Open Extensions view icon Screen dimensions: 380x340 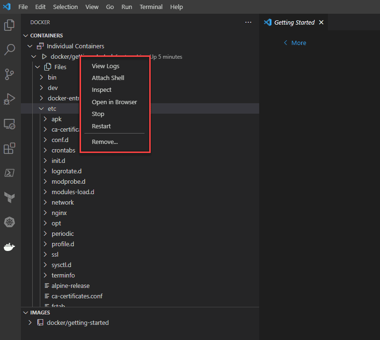9,149
